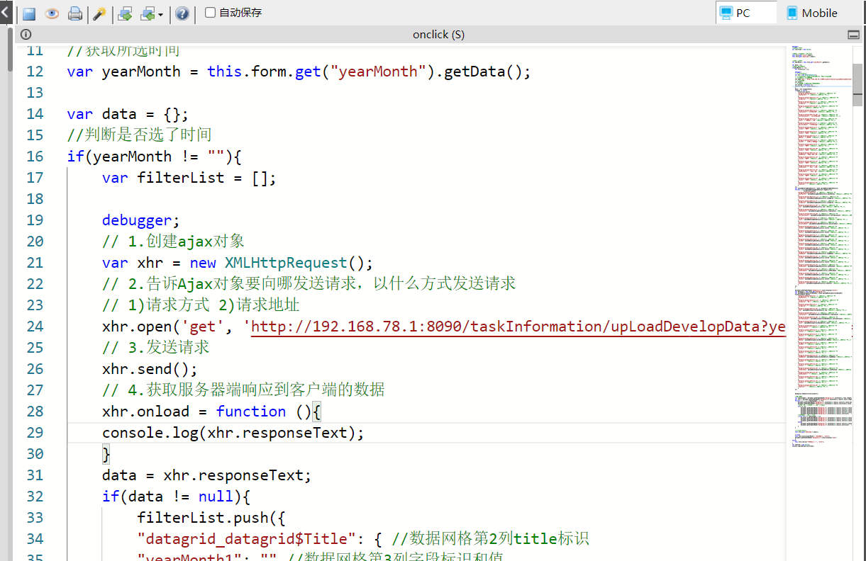Click the minimize icon on onclick editor header
Image resolution: width=866 pixels, height=561 pixels.
click(853, 35)
